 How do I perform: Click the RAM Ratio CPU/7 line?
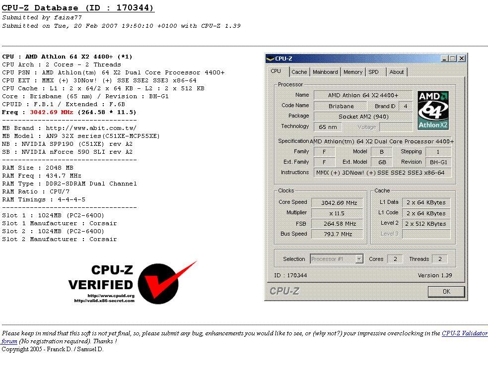point(36,191)
